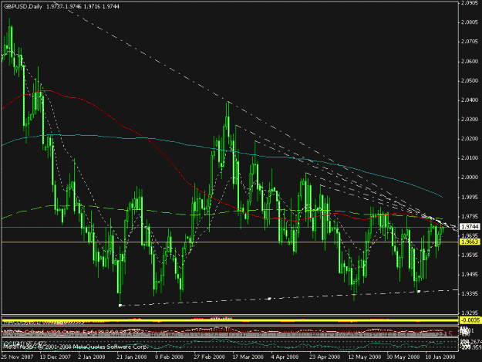The height and width of the screenshot is (362, 482).
Task: Select the support trendline's left anchor square
Action: [120, 305]
